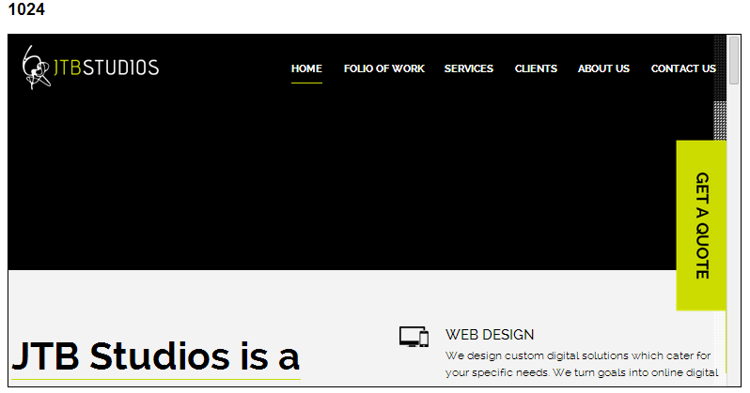
Task: Click the scrollbar track below the thumb
Action: pos(734,234)
